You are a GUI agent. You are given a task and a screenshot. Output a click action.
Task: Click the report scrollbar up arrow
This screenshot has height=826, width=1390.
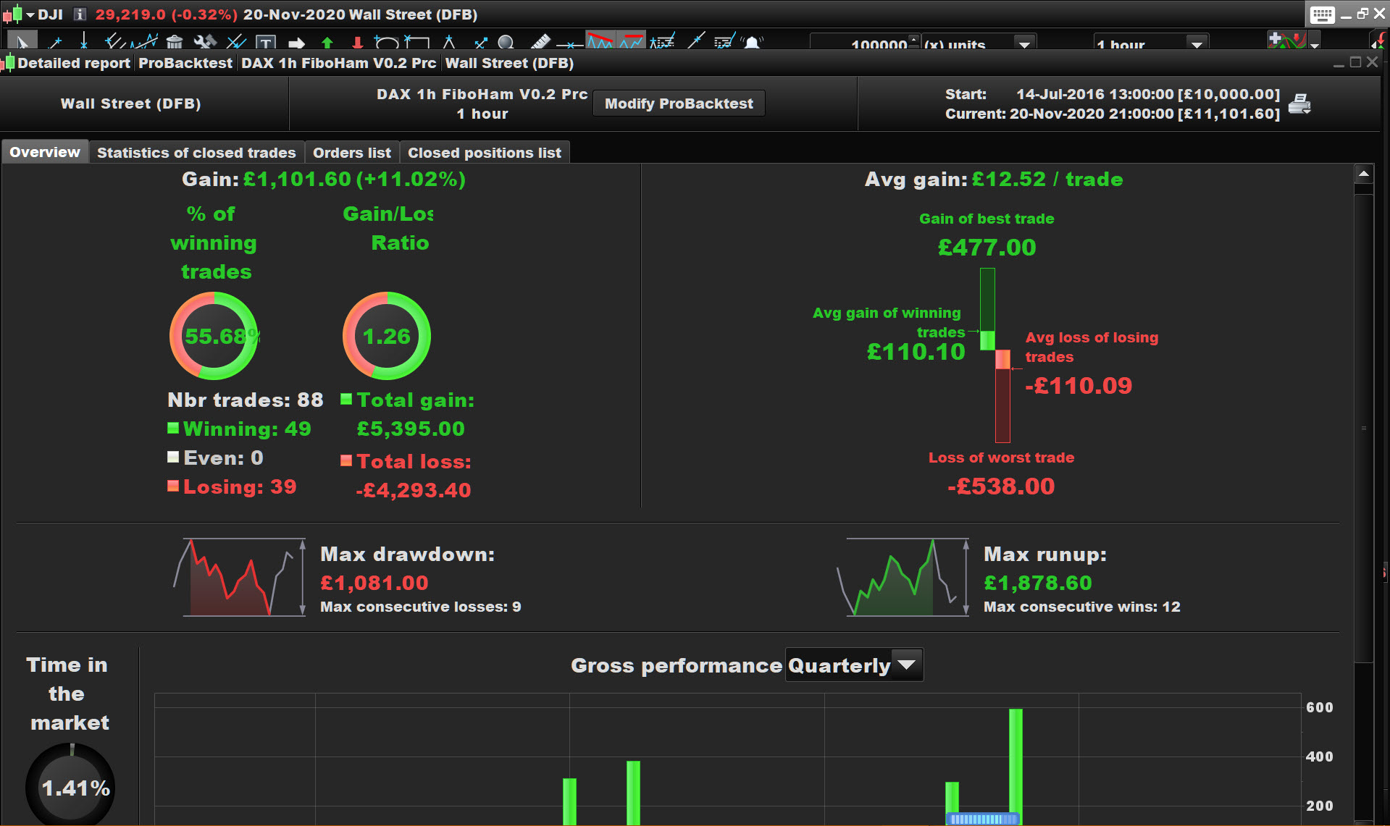[x=1364, y=174]
